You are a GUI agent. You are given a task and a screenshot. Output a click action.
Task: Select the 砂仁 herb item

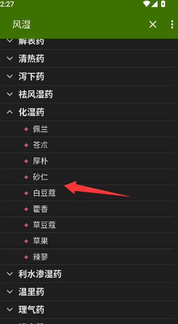[x=87, y=177]
